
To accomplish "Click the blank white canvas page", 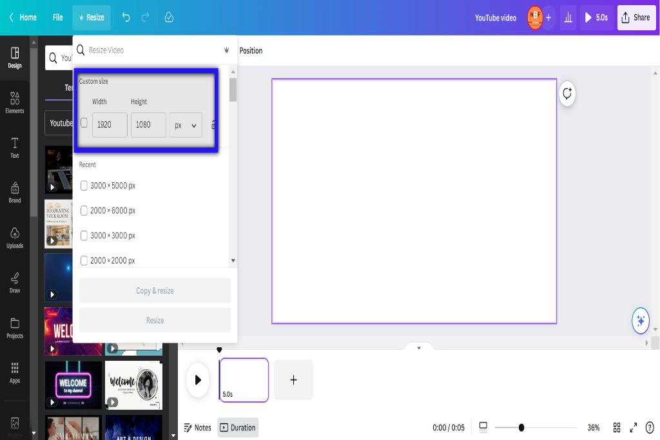I will coord(414,201).
